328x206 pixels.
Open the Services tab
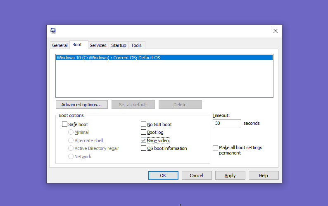(98, 45)
